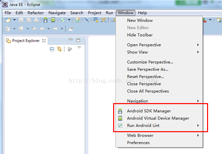Toggle Skip All Breakpoints in the toolbar
This screenshot has height=154, width=222.
[x=87, y=20]
